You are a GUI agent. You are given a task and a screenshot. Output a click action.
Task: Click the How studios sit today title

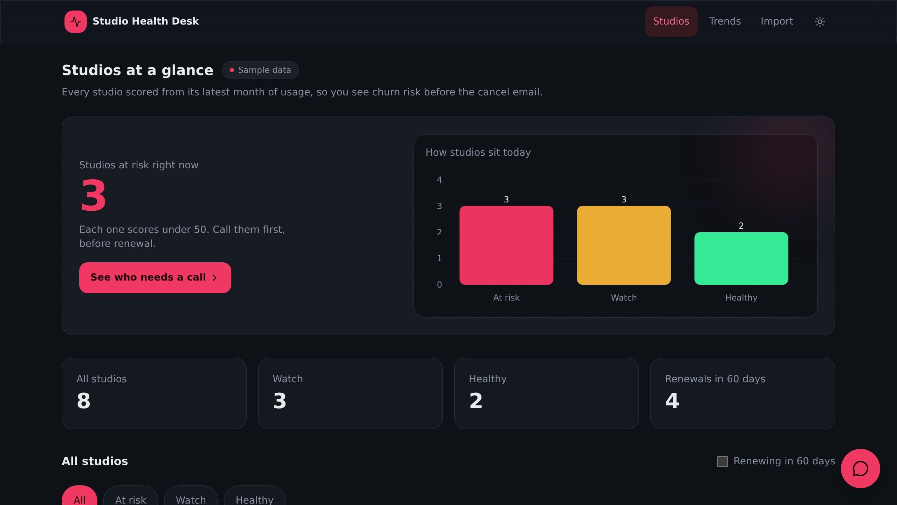[478, 153]
